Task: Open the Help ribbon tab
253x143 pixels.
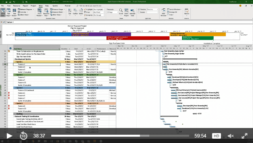Action: 47,6
